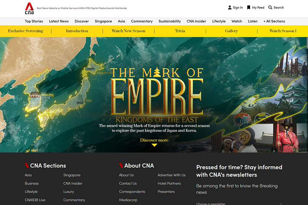The width and height of the screenshot is (308, 205).
Task: Open Top Stories in navigation
Action: click(34, 21)
